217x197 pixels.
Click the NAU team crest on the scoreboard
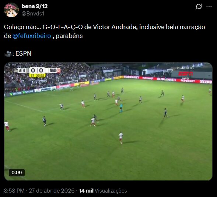click(59, 70)
